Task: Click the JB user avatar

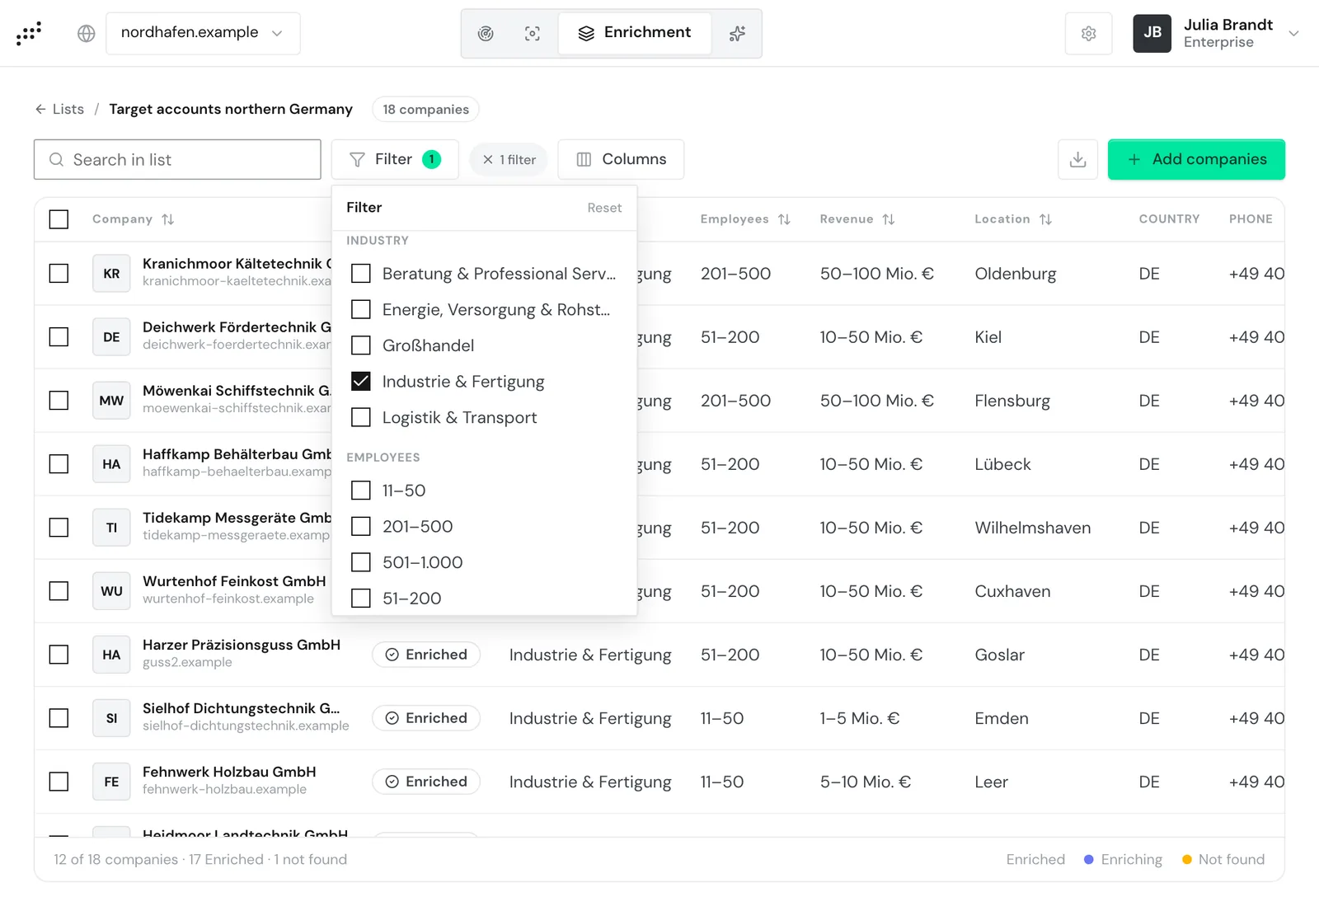Action: (x=1152, y=33)
